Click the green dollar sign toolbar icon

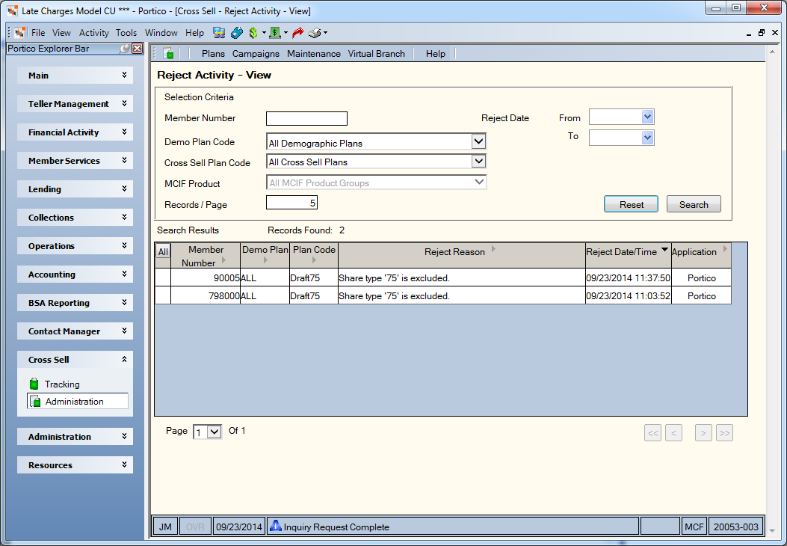[x=253, y=33]
